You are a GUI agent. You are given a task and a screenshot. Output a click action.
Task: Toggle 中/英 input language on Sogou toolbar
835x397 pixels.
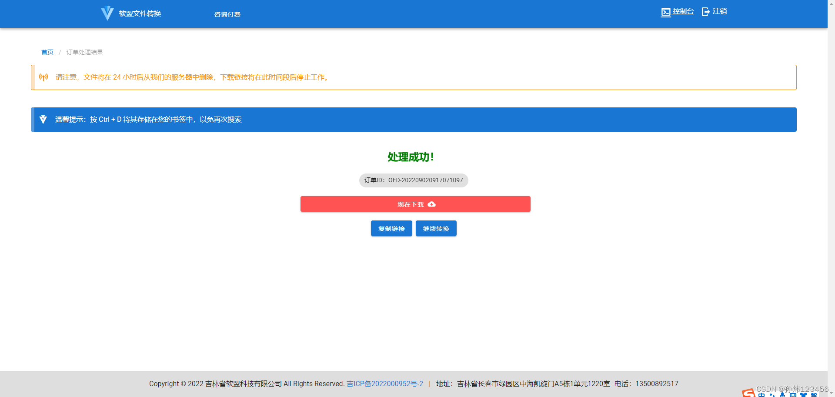click(x=762, y=395)
